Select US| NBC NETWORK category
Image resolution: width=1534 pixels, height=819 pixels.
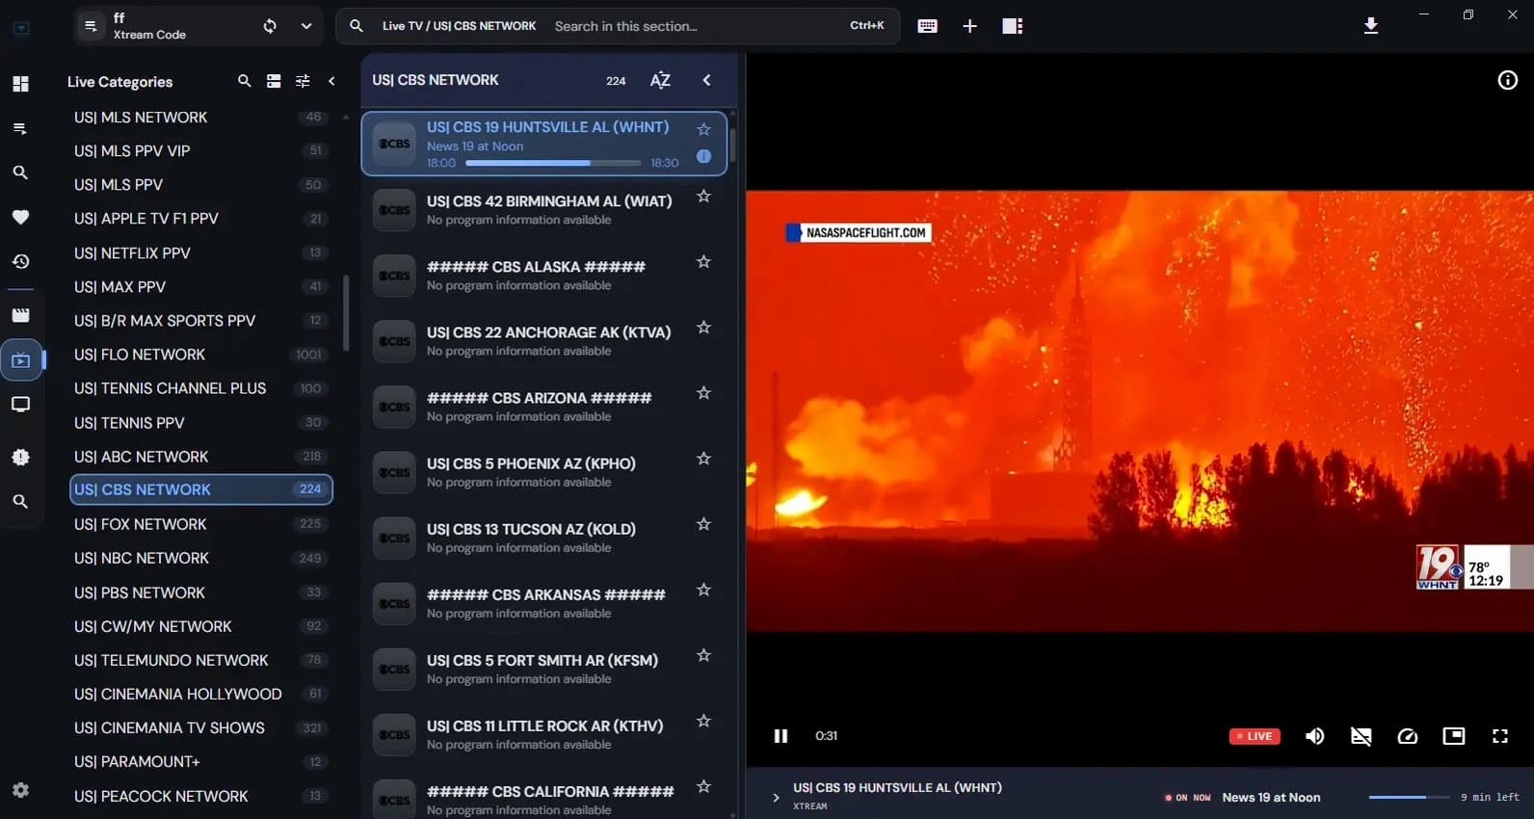201,558
